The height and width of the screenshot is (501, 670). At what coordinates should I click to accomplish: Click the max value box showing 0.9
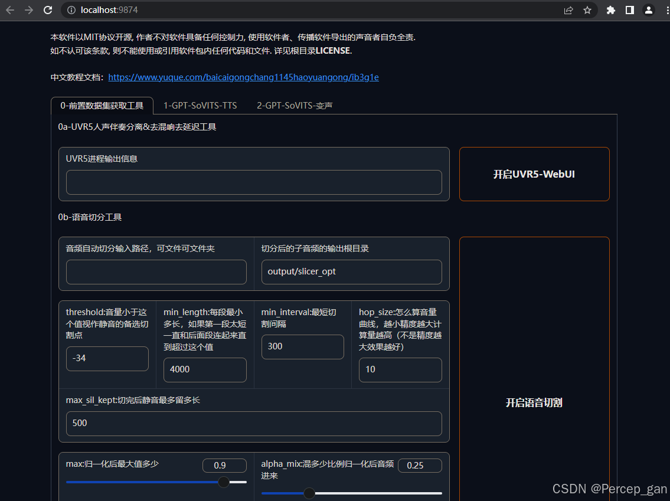coord(225,466)
